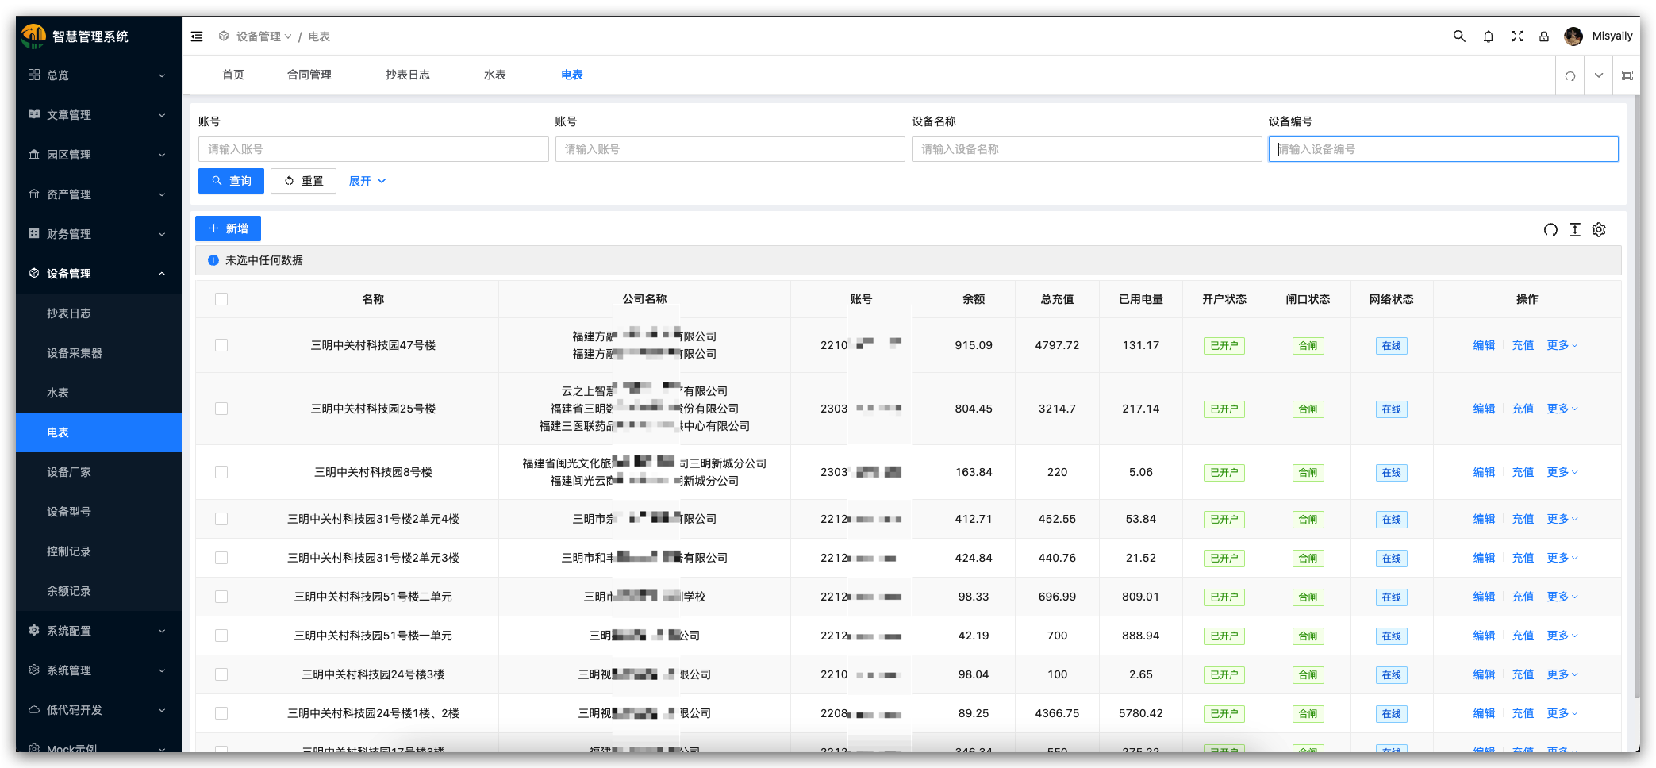Click the 财务管理 icon in sidebar
Image resolution: width=1656 pixels, height=768 pixels.
[34, 233]
